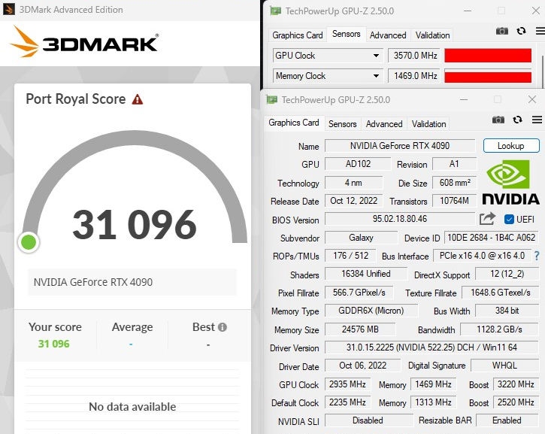Click the info icon next to Best
This screenshot has width=545, height=434.
[222, 327]
